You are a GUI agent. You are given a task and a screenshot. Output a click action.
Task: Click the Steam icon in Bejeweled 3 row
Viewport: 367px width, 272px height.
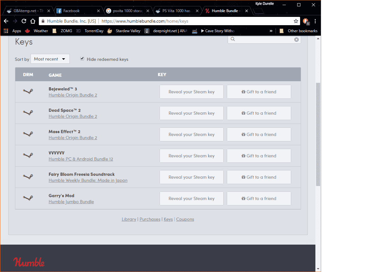click(28, 91)
